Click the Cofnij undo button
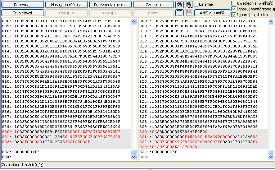Screen dimensions: 275x170 (x=153, y=13)
